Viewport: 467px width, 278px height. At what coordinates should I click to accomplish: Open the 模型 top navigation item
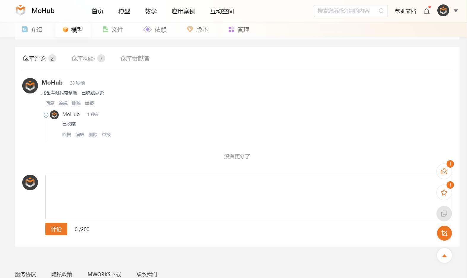point(124,11)
